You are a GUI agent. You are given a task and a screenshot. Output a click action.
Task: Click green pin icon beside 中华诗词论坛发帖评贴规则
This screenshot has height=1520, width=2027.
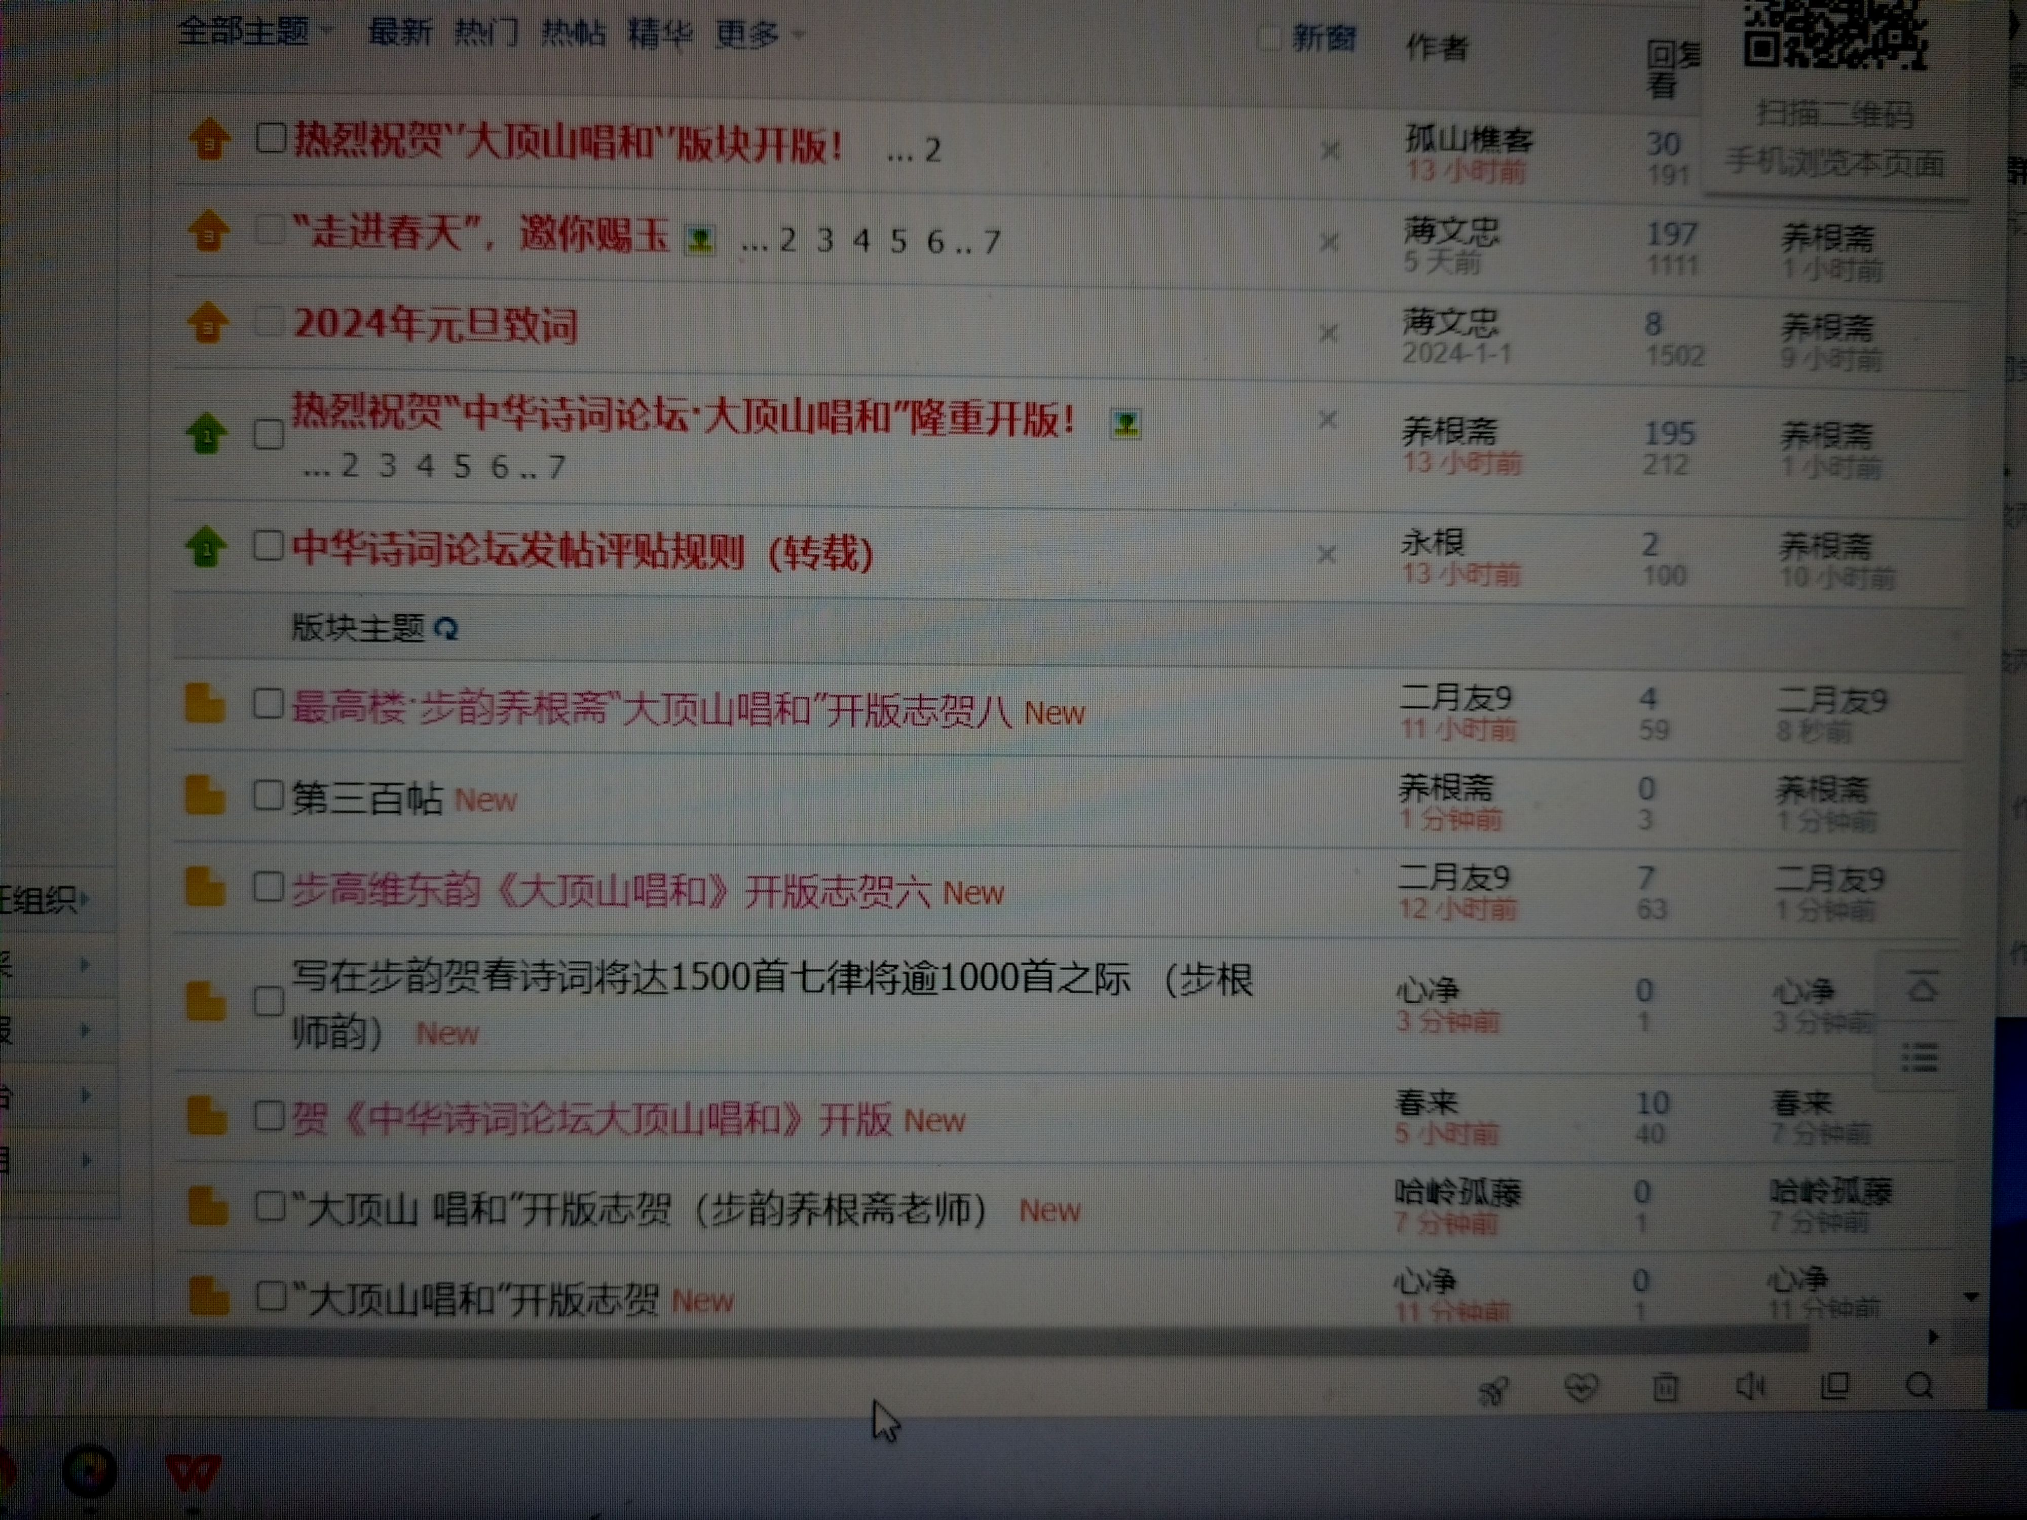tap(205, 547)
